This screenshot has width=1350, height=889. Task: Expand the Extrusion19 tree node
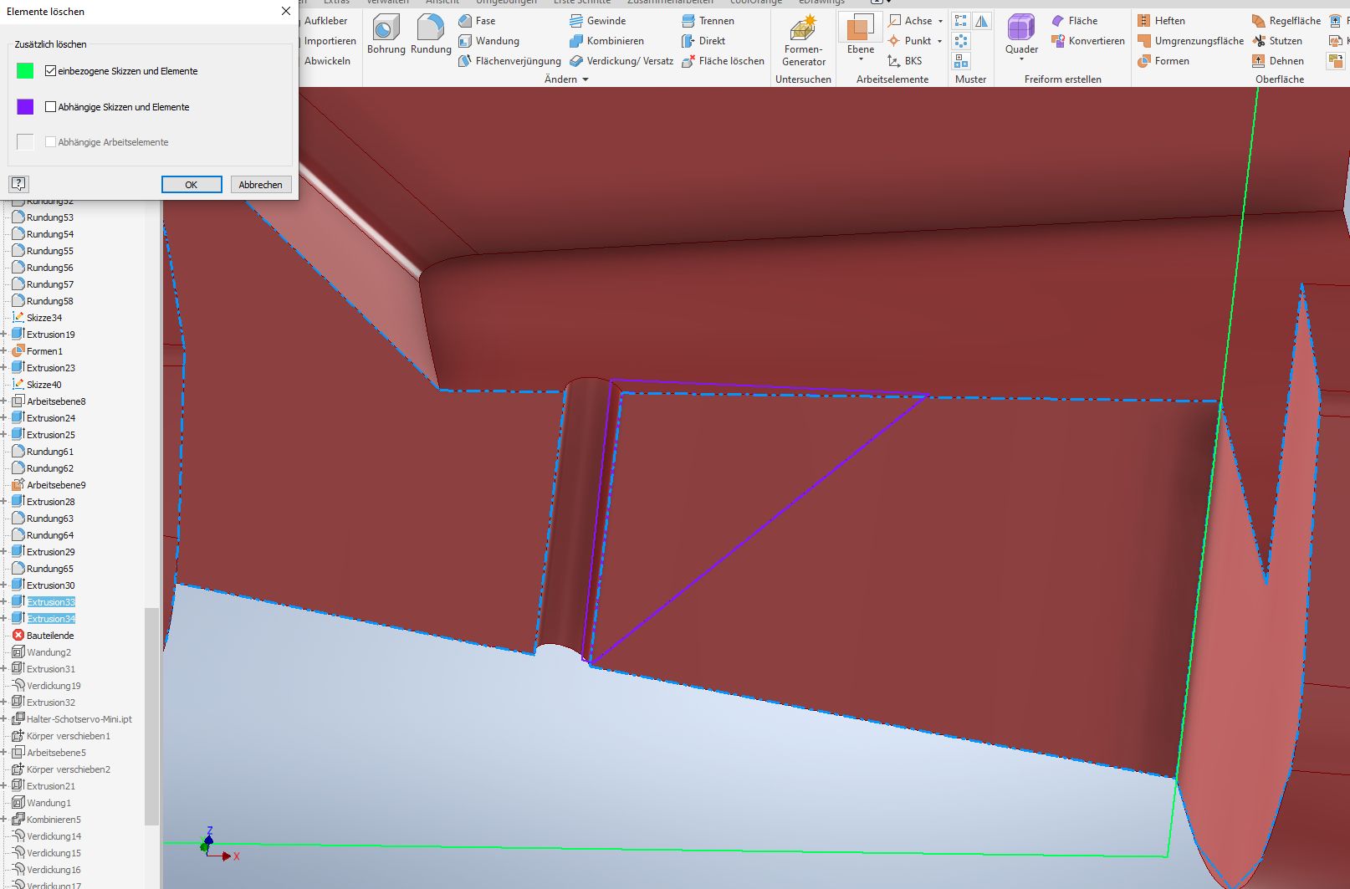coord(4,335)
